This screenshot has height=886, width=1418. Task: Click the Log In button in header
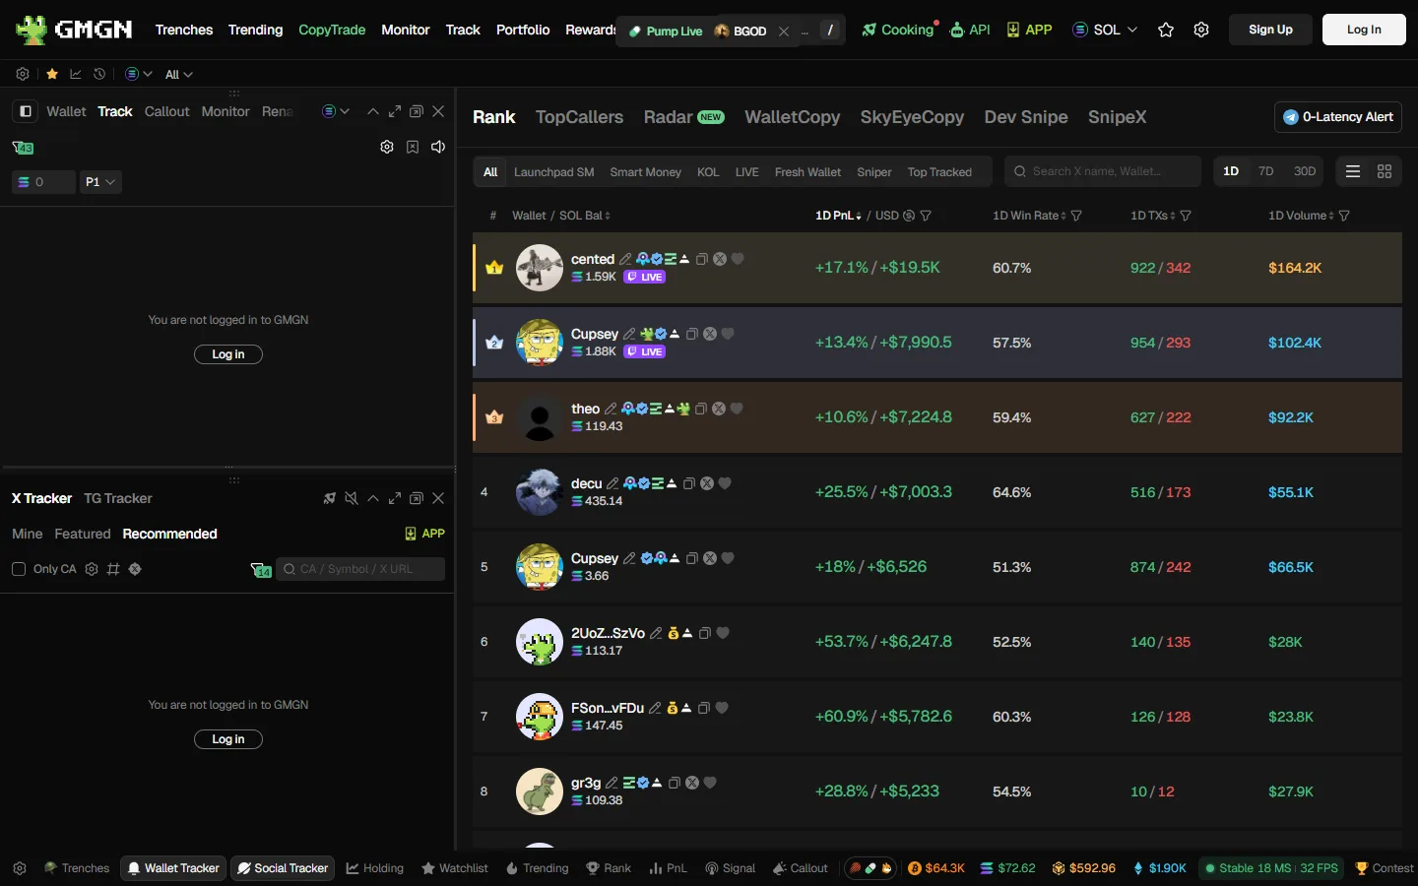[1364, 30]
